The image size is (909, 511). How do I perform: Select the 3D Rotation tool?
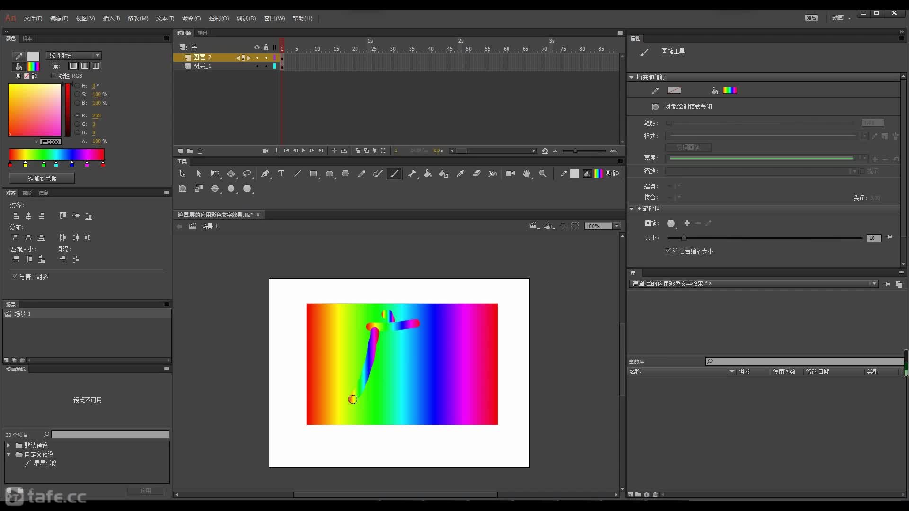(x=231, y=174)
